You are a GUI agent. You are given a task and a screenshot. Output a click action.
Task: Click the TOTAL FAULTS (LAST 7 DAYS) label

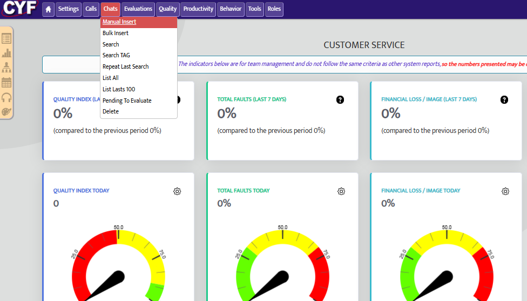[252, 99]
